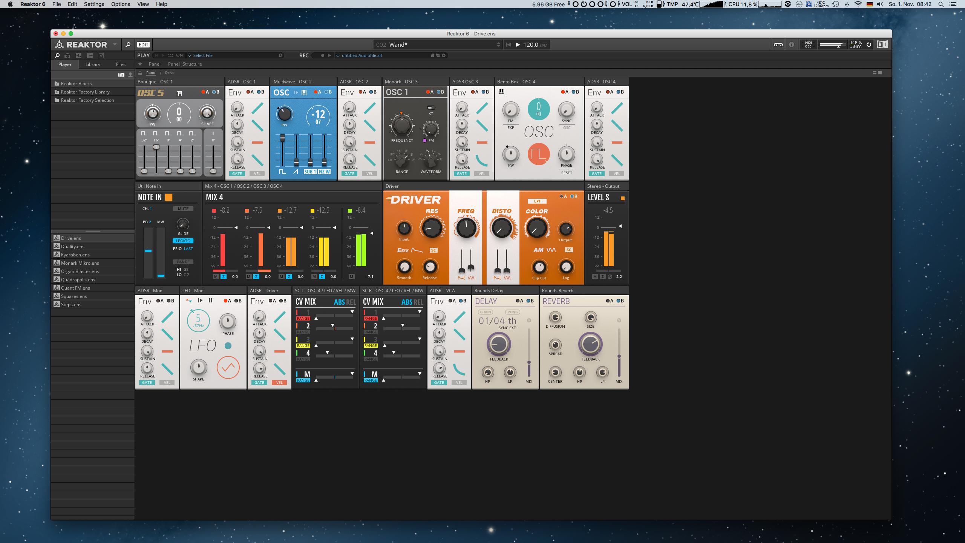965x543 pixels.
Task: Click the LFO play-forward icon
Action: [200, 301]
